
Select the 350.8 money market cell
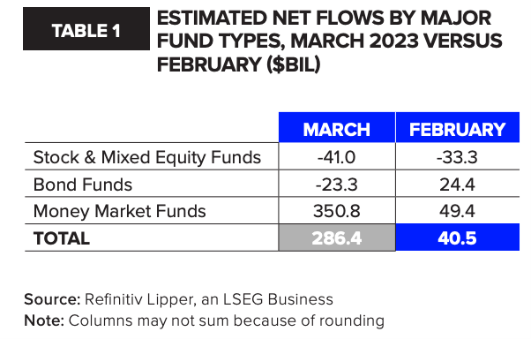[337, 210]
